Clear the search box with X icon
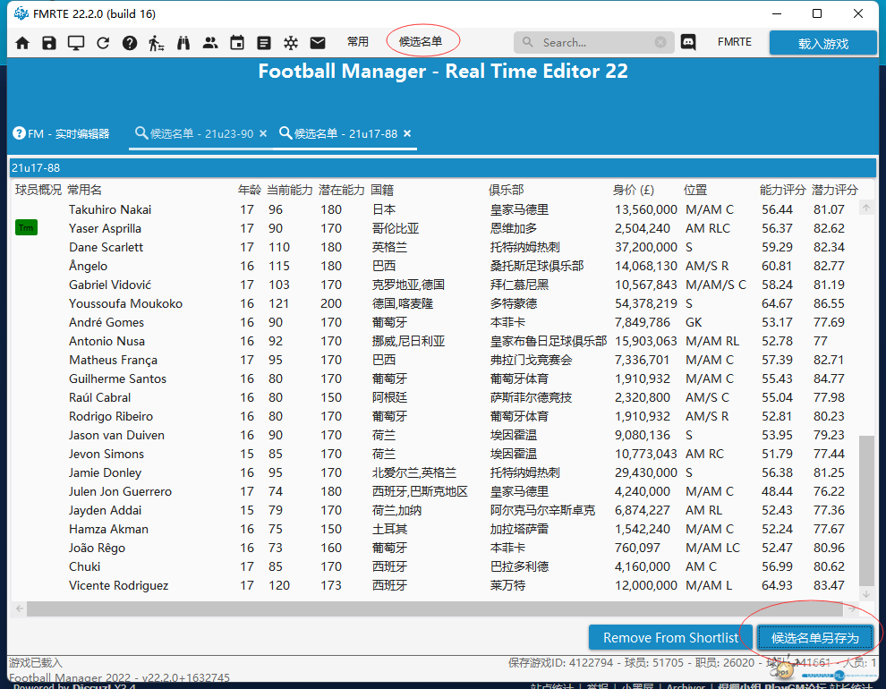Screen dimensions: 886x689 660,42
